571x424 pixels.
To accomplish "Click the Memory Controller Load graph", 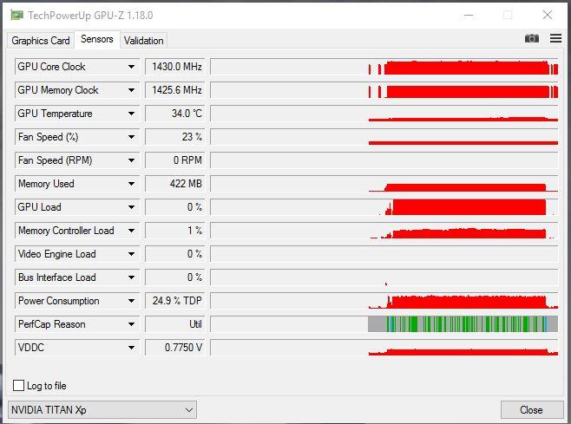I will [x=384, y=231].
